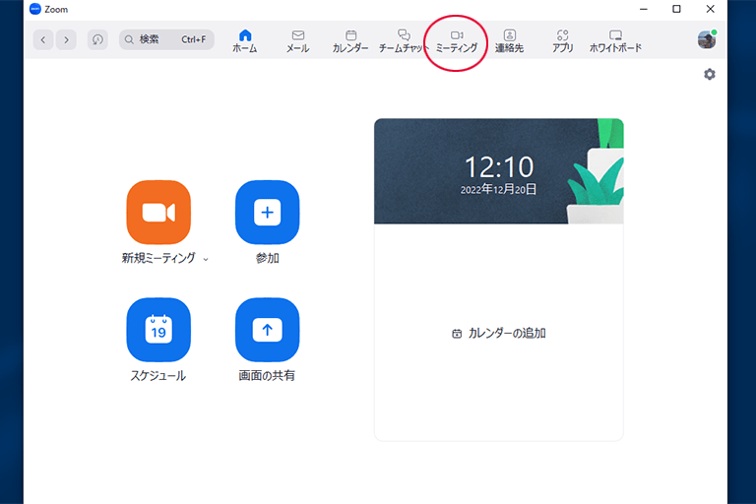Open settings gear icon

click(x=709, y=74)
